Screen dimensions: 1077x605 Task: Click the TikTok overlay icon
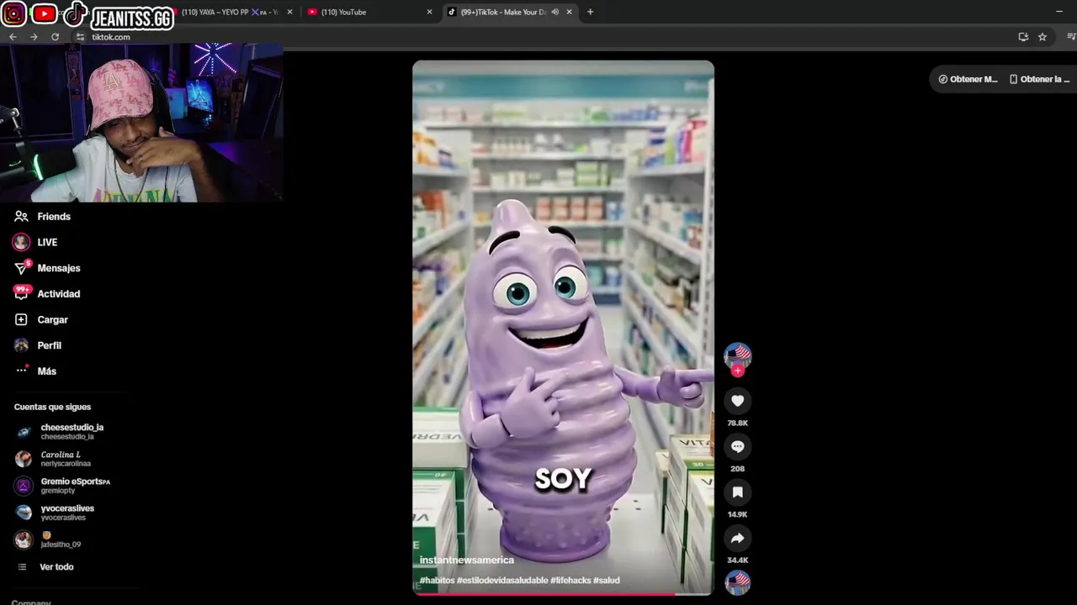point(75,14)
